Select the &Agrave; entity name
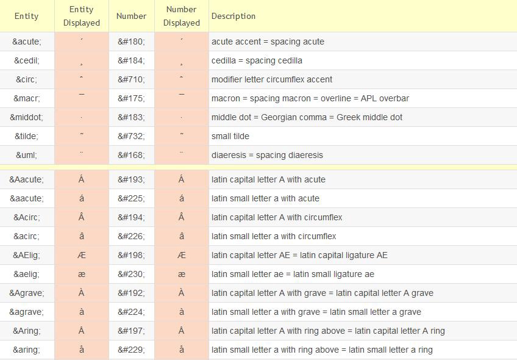The image size is (517, 360). (x=27, y=293)
